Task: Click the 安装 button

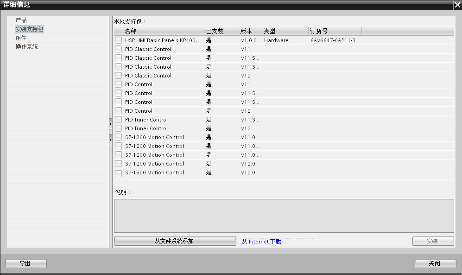Action: [433, 241]
